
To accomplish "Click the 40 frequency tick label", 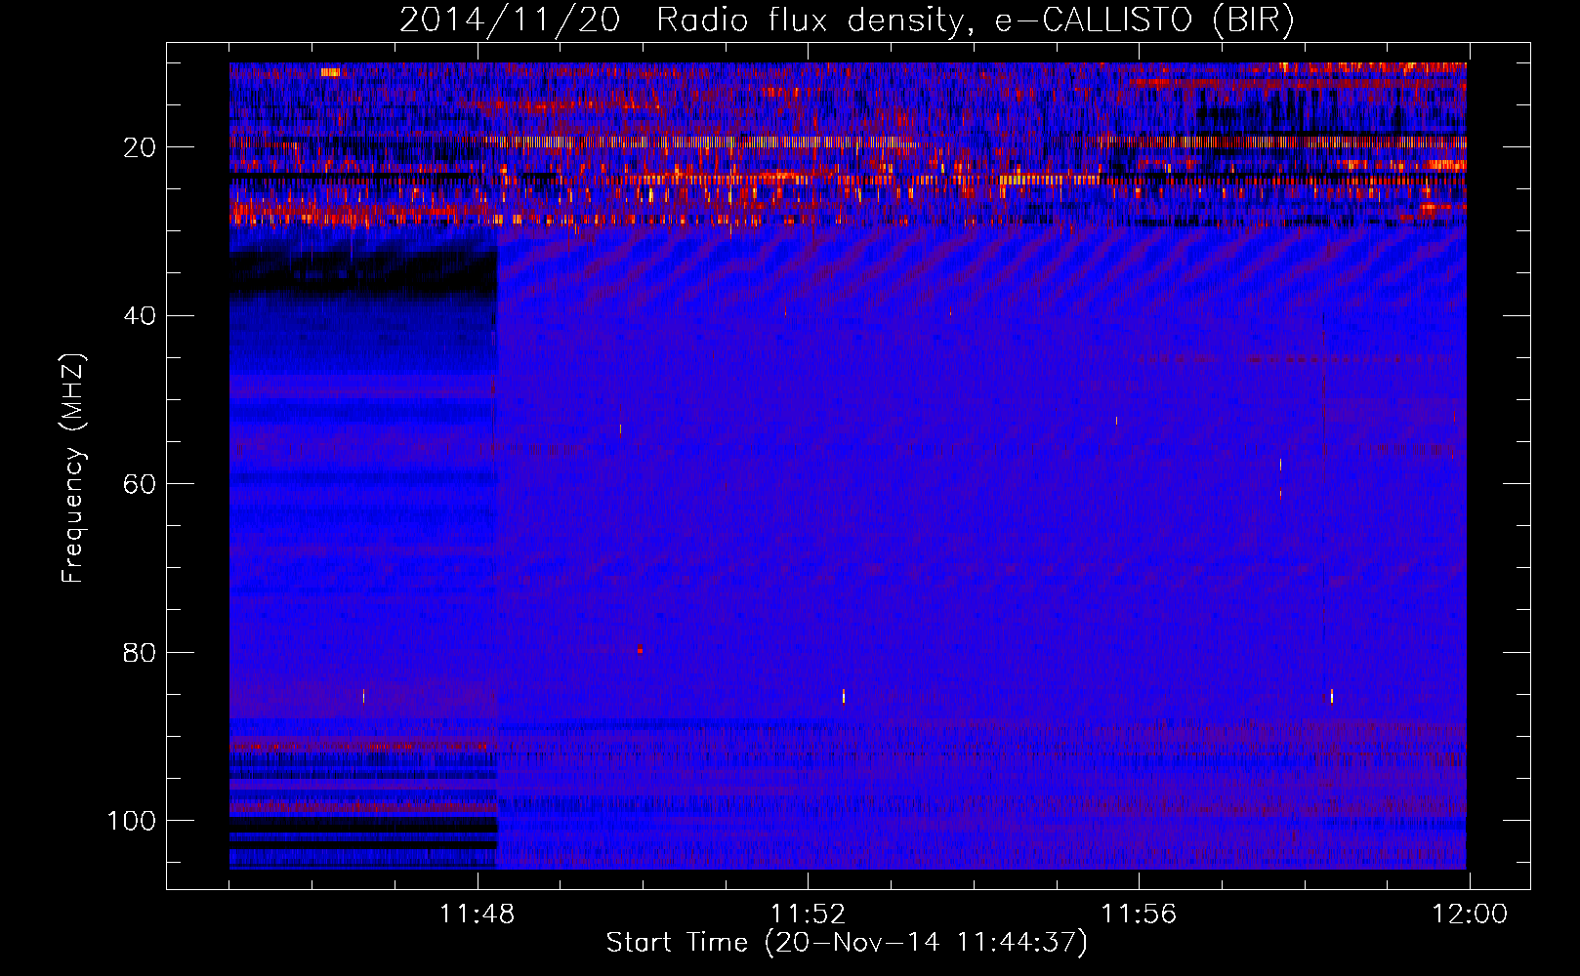I will pos(140,316).
